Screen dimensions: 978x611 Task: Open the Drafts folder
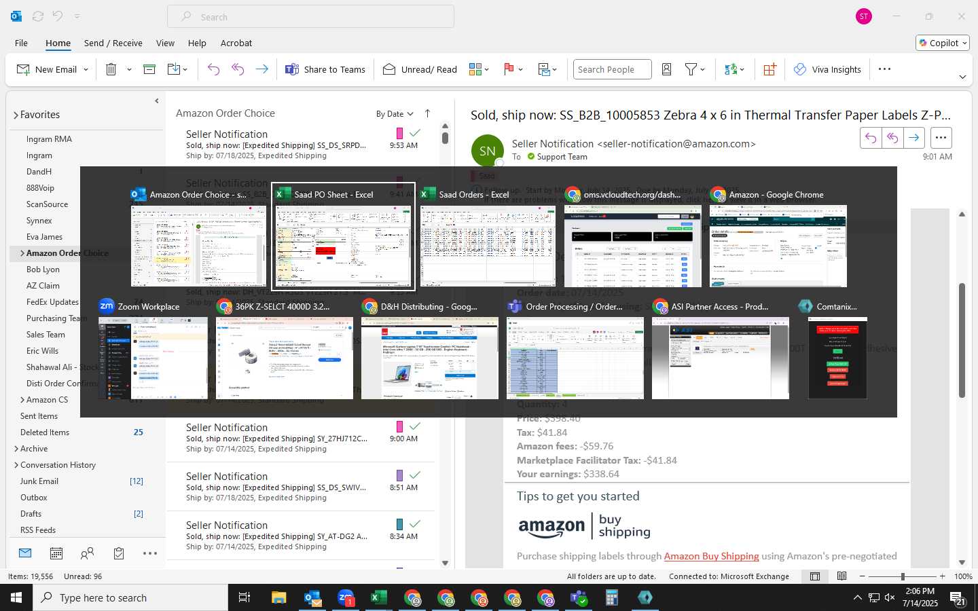31,514
